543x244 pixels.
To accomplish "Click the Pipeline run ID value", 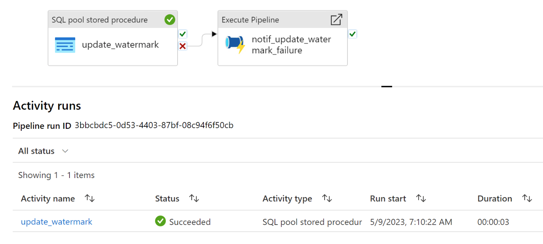I will [154, 125].
